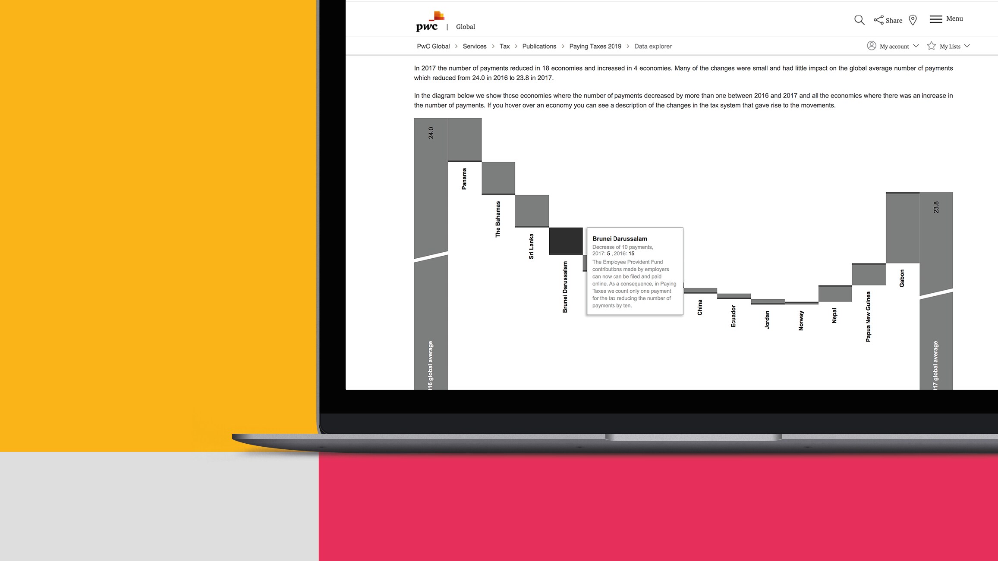Screen dimensions: 998x561
Task: Select the Publications breadcrumb item
Action: point(539,46)
